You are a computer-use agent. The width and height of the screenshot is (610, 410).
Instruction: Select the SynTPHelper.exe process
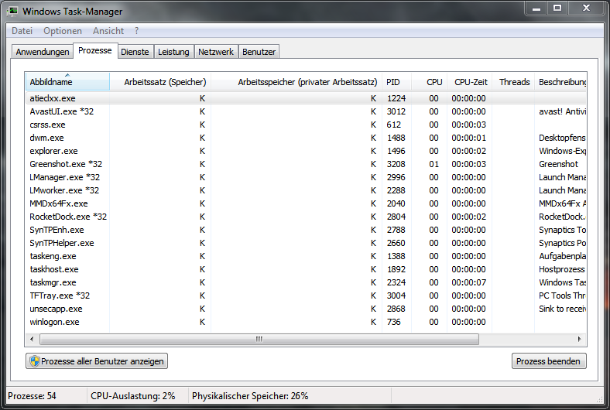pos(307,243)
